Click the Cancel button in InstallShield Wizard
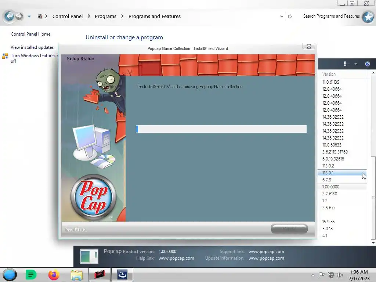376x282 pixels. point(289,228)
